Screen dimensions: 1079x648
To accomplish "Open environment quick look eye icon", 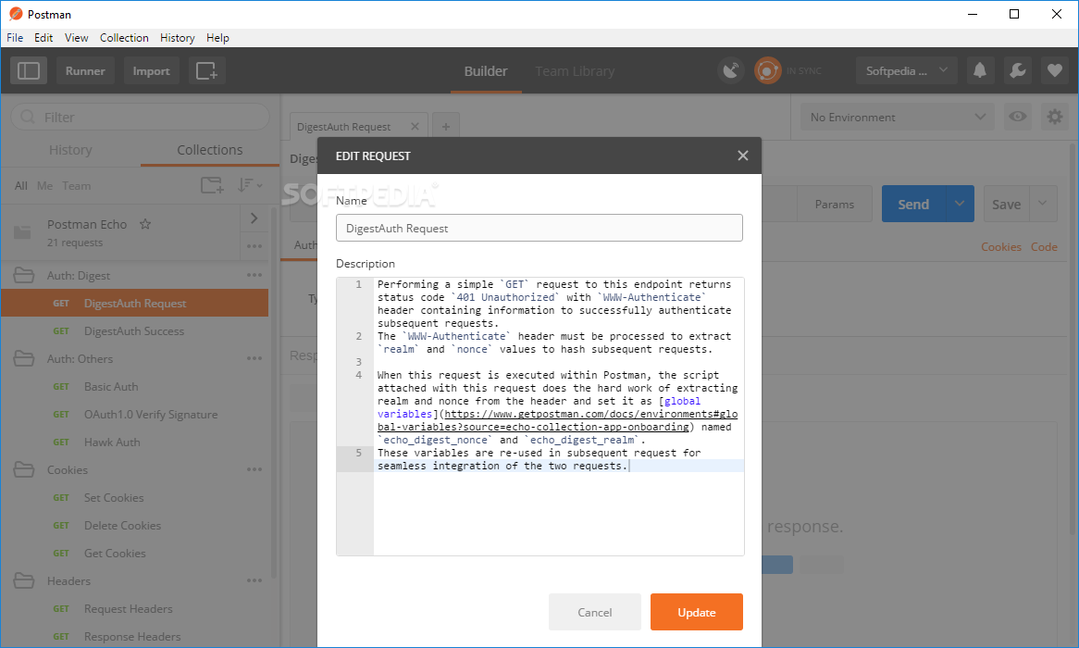I will tap(1017, 117).
